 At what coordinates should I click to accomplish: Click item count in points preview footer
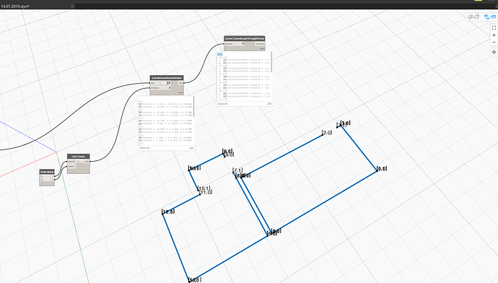[191, 148]
